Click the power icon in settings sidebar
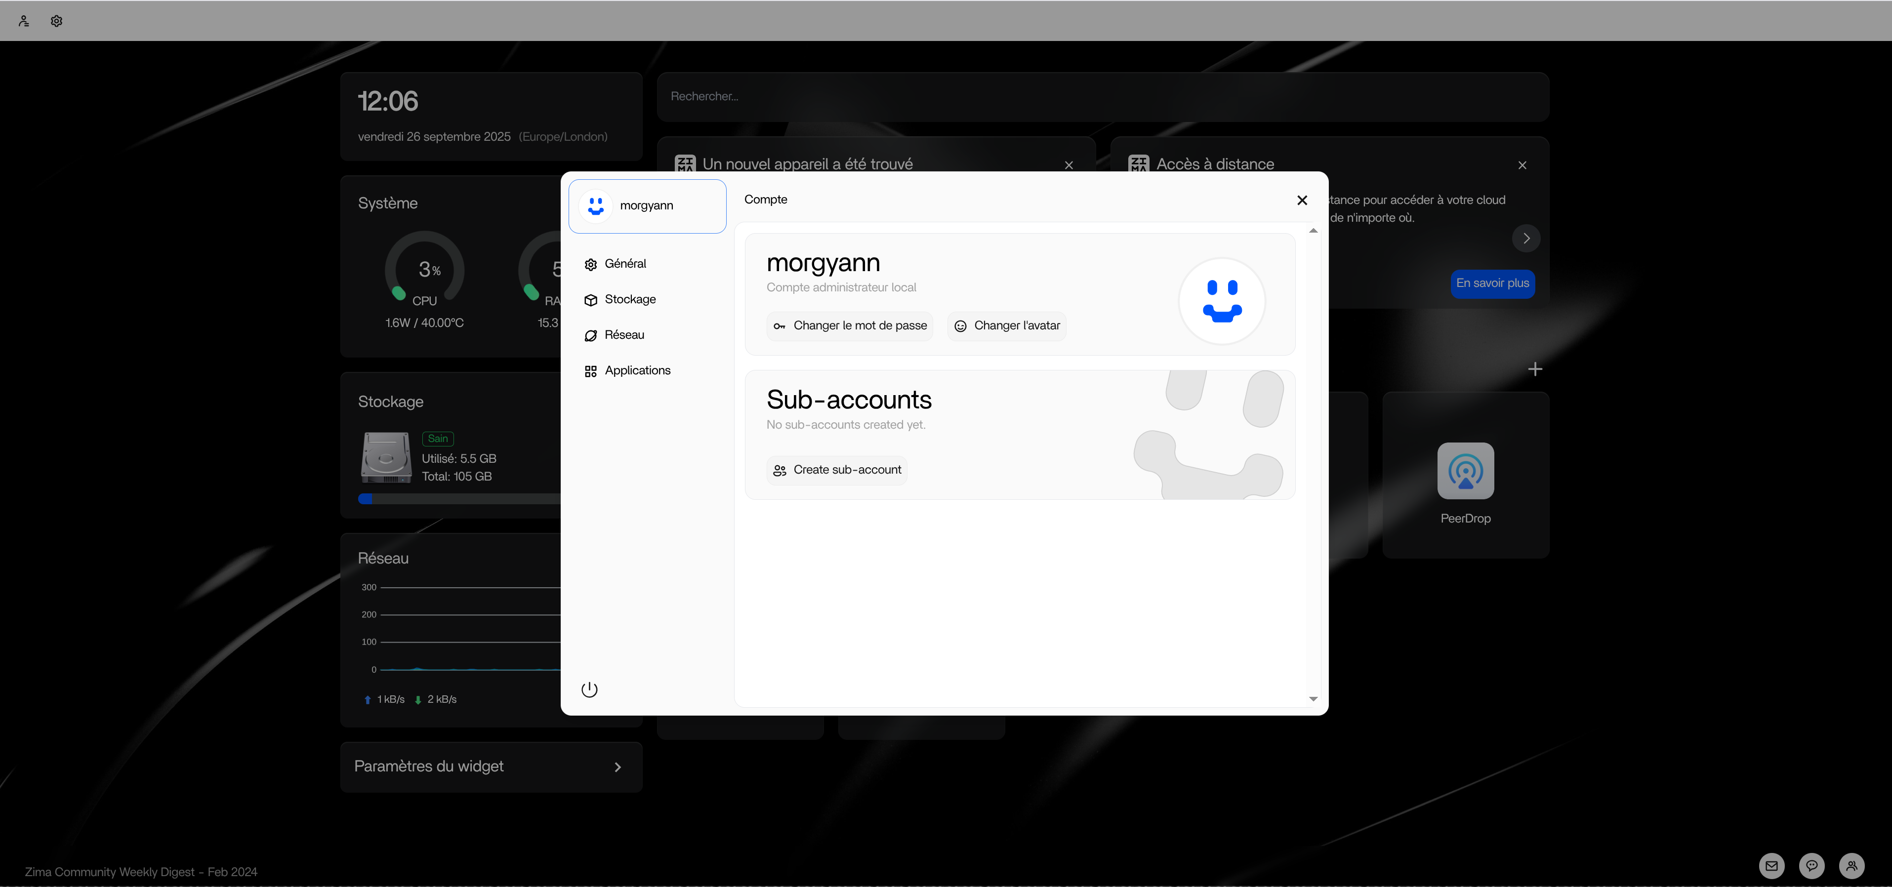The width and height of the screenshot is (1892, 887). coord(589,689)
